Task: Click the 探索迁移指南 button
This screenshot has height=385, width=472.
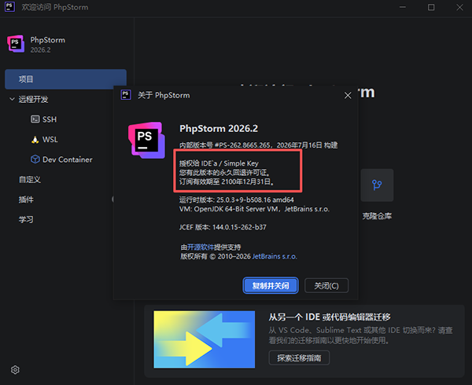Action: (x=299, y=358)
